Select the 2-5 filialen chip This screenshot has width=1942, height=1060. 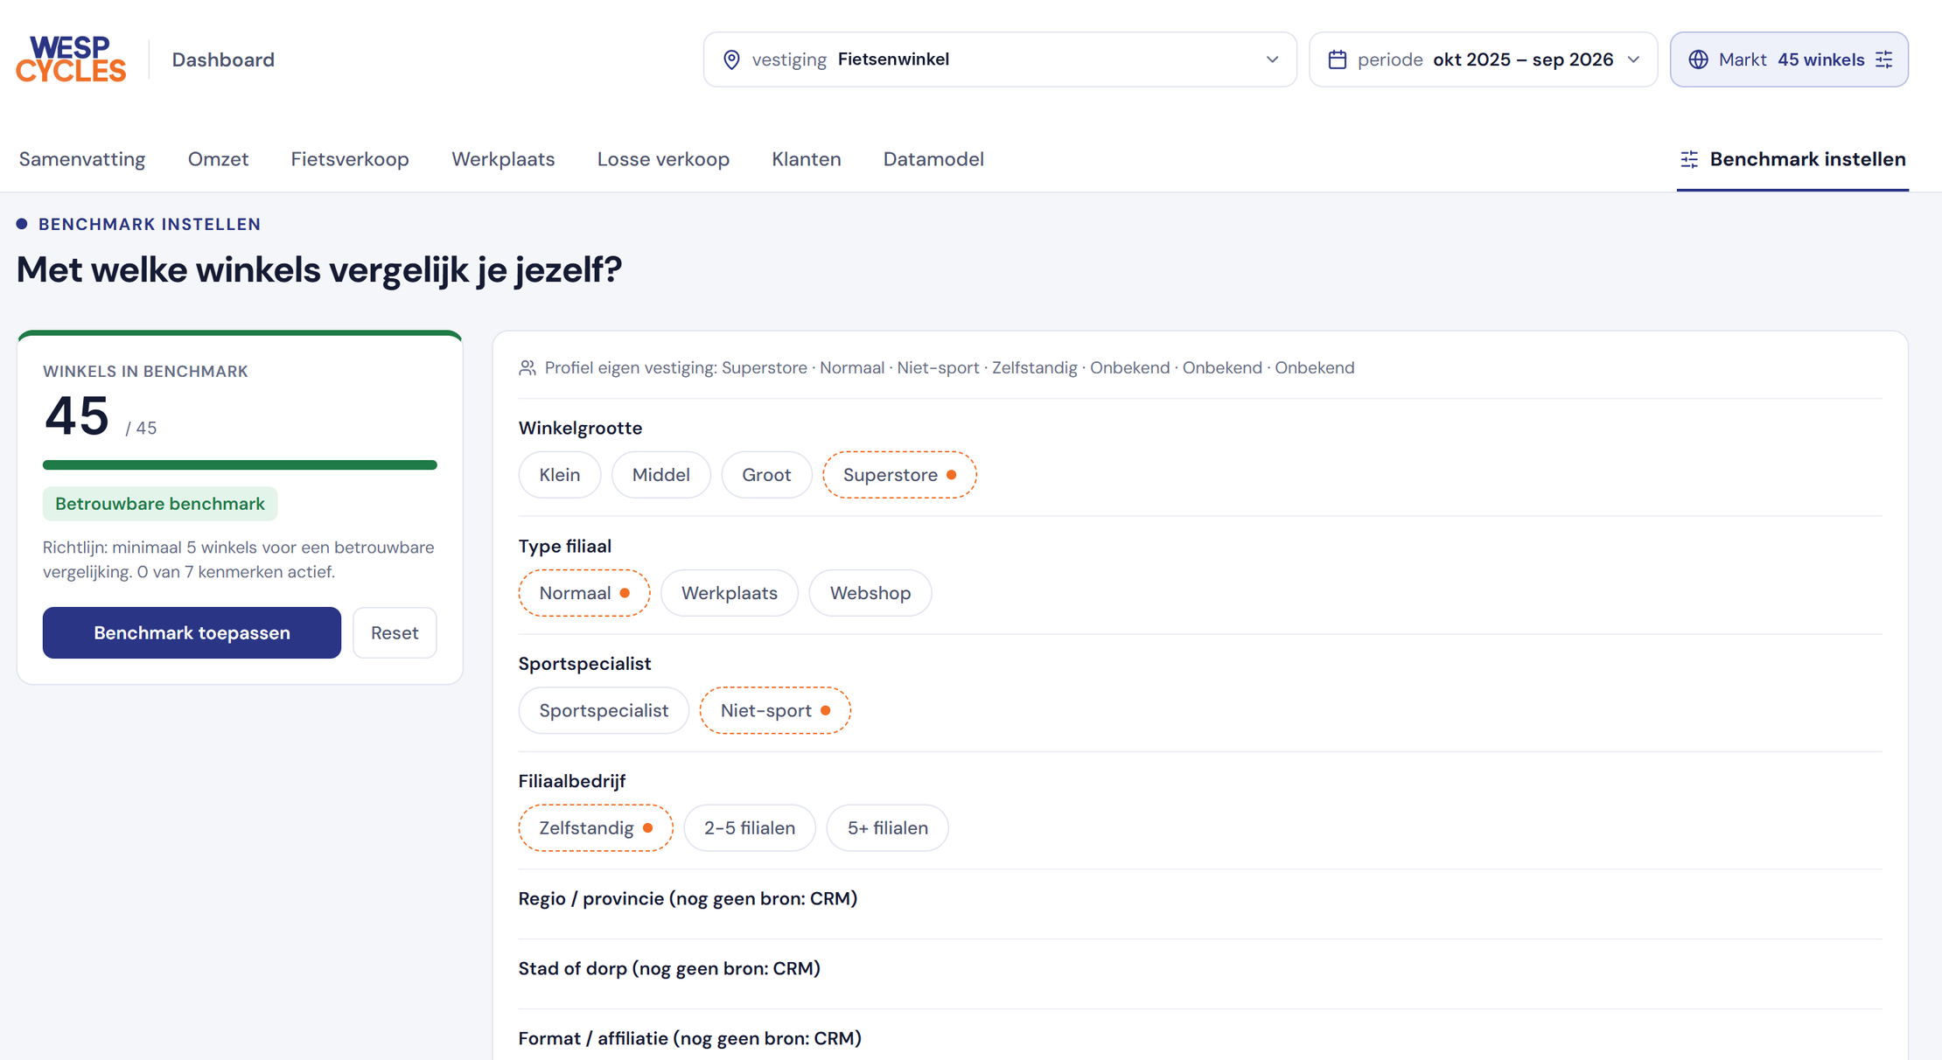(750, 827)
